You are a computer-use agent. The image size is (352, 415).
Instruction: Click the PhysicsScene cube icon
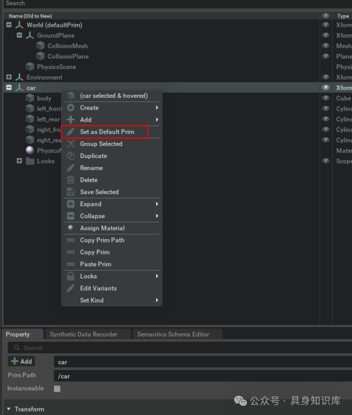[x=30, y=67]
